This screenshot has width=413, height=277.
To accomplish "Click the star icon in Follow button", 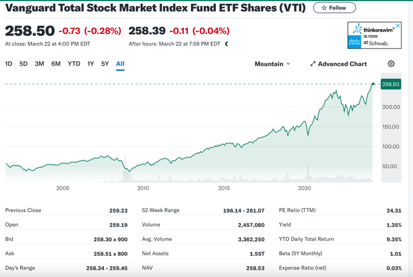I will pos(324,8).
